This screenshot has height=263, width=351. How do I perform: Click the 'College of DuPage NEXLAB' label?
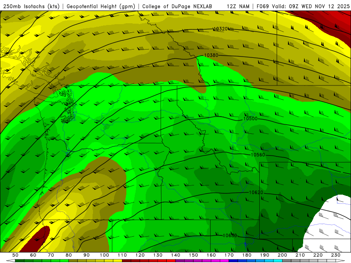(x=177, y=6)
